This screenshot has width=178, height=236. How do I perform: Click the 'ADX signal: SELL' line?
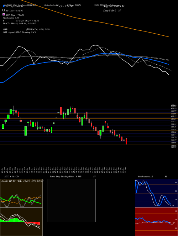pyautogui.click(x=20, y=32)
